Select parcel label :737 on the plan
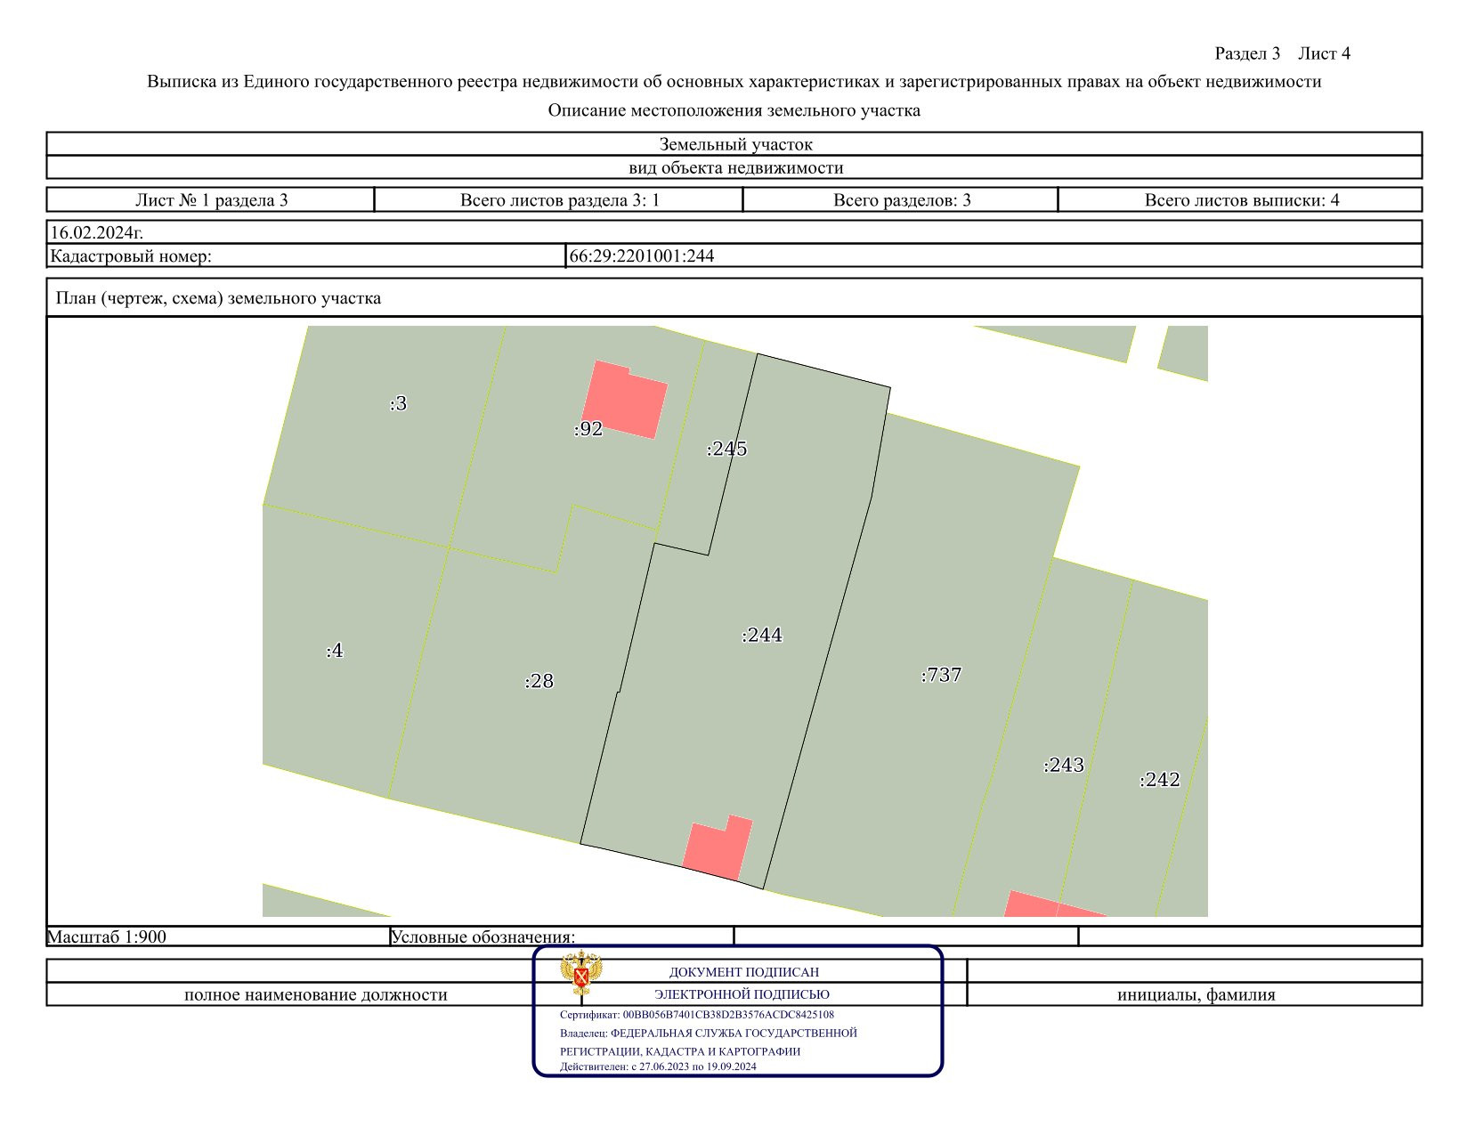 point(941,675)
